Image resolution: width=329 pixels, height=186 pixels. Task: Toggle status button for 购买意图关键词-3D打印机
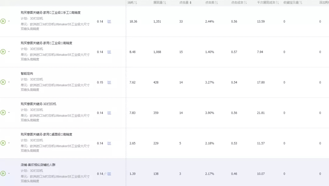[x=3, y=113]
